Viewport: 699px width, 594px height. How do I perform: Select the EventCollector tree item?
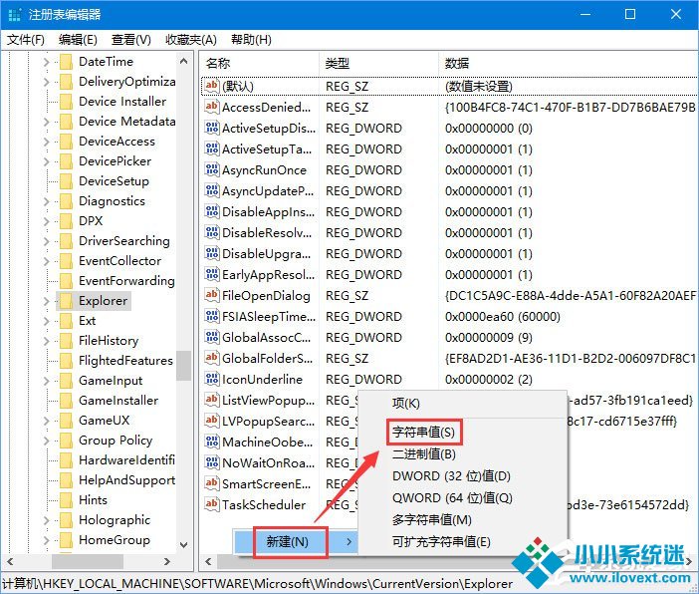point(119,261)
